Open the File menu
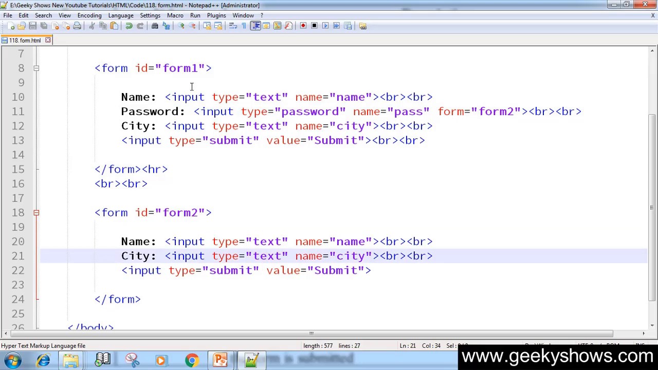The height and width of the screenshot is (370, 658). point(8,15)
